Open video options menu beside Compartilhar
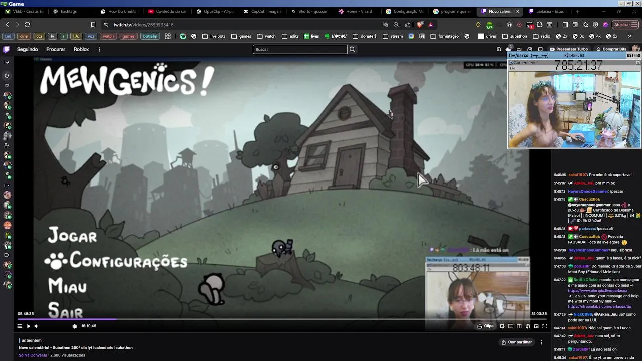 541,342
